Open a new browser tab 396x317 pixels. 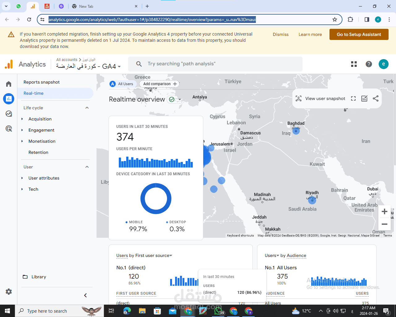point(147,6)
